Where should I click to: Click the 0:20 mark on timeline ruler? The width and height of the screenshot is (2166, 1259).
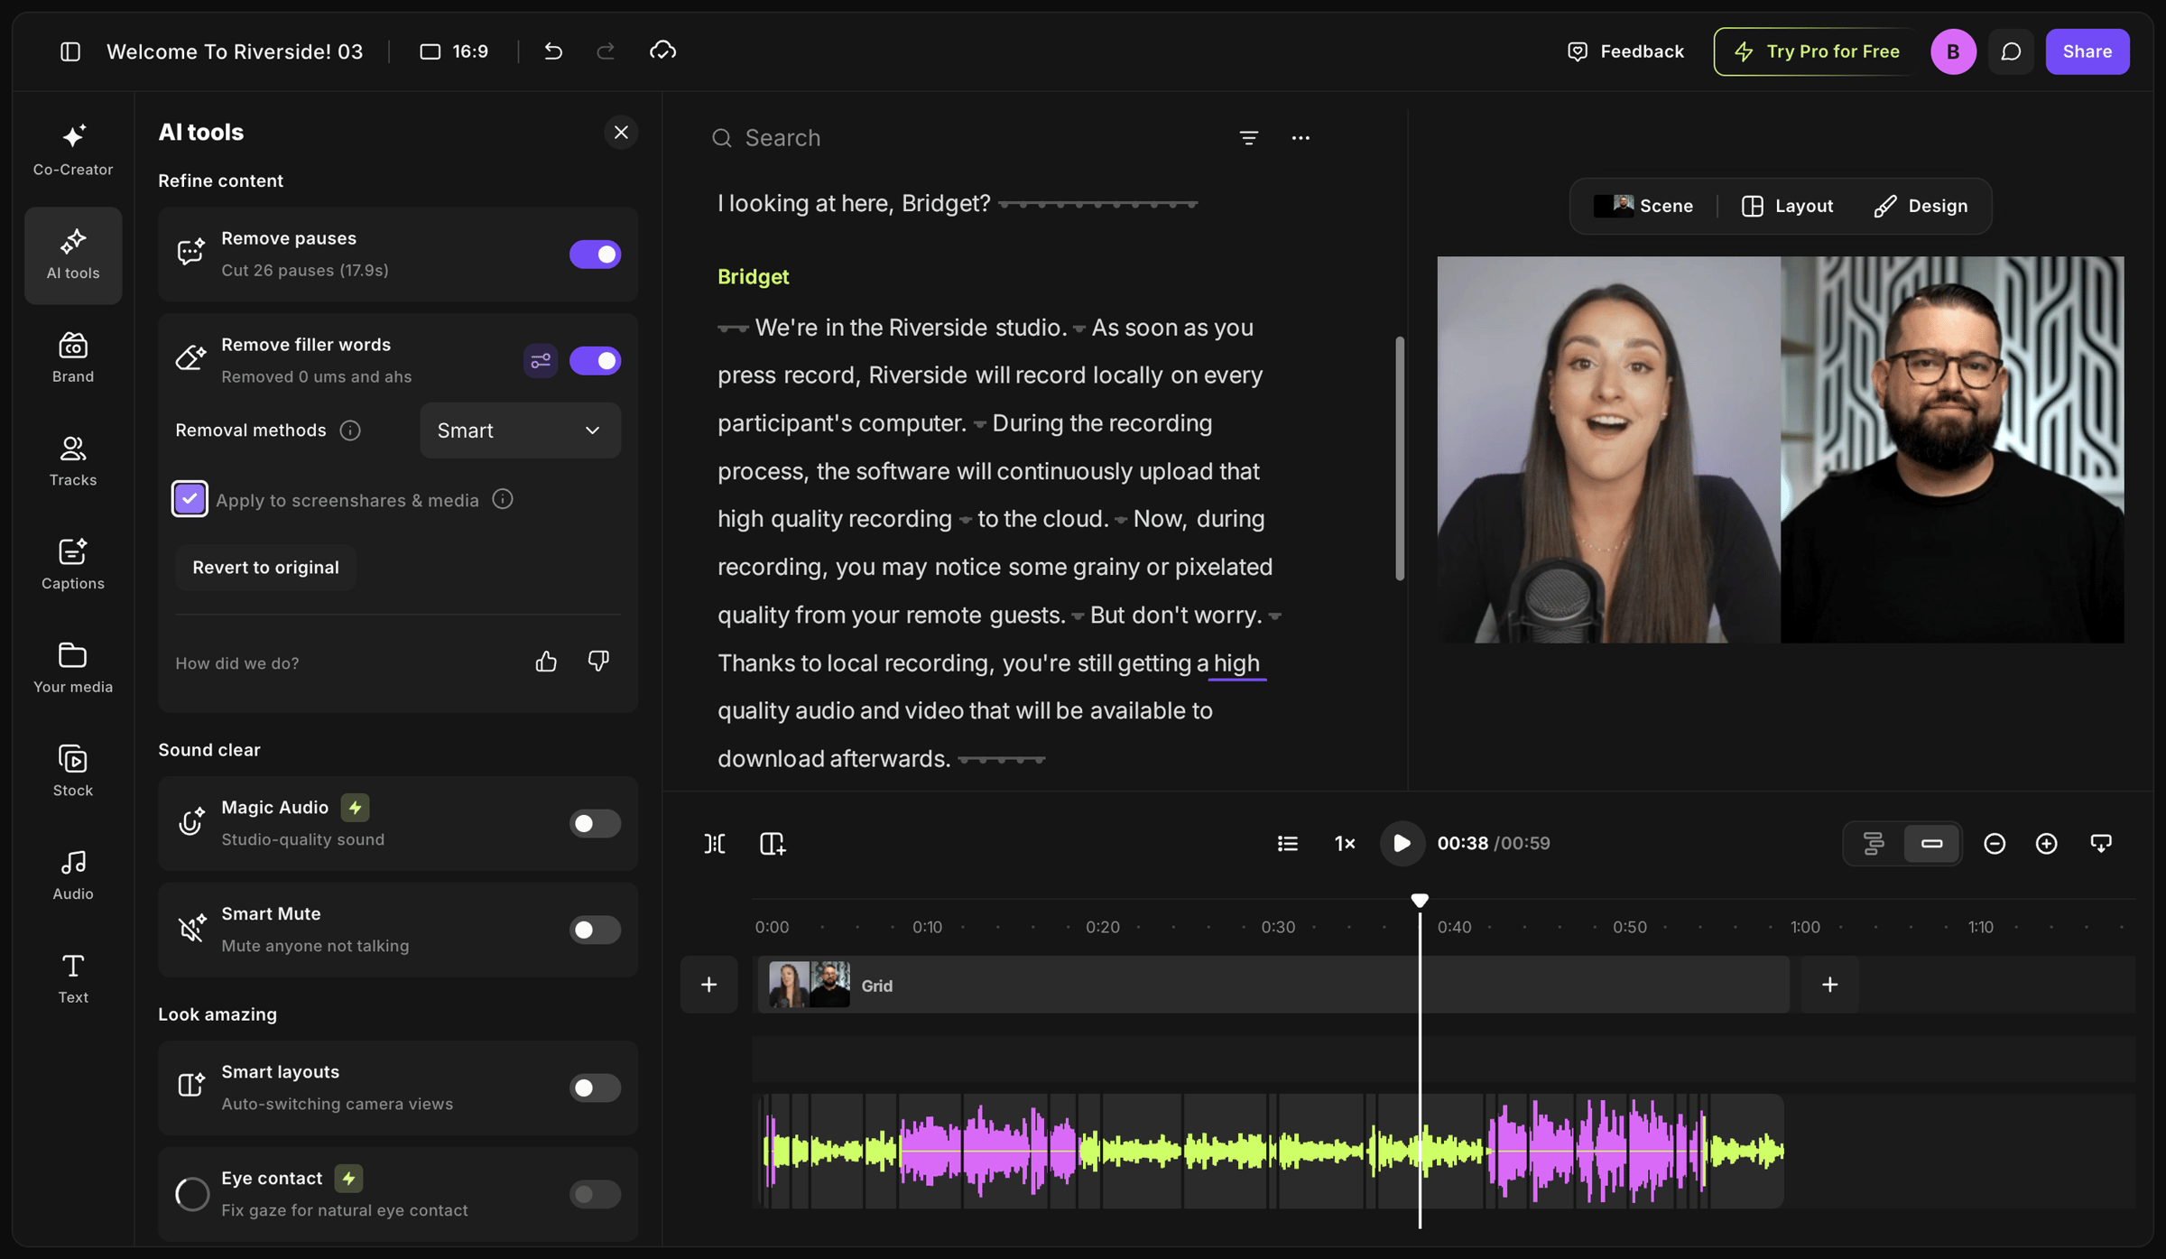pyautogui.click(x=1102, y=927)
